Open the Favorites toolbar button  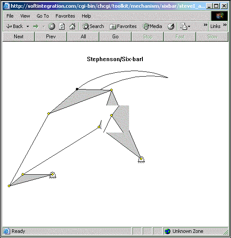(x=123, y=26)
